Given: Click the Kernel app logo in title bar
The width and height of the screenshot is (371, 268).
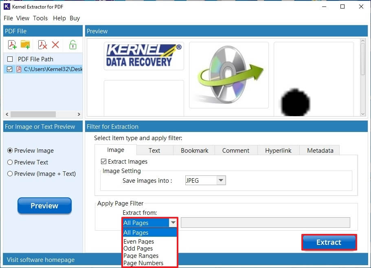Looking at the screenshot, I should [7, 6].
